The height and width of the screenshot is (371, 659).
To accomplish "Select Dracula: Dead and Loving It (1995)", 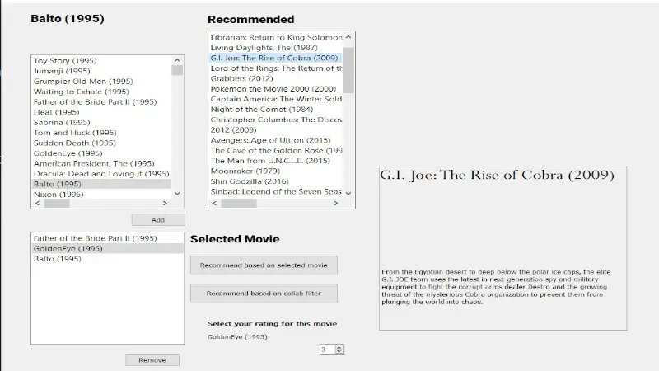I will (x=101, y=174).
